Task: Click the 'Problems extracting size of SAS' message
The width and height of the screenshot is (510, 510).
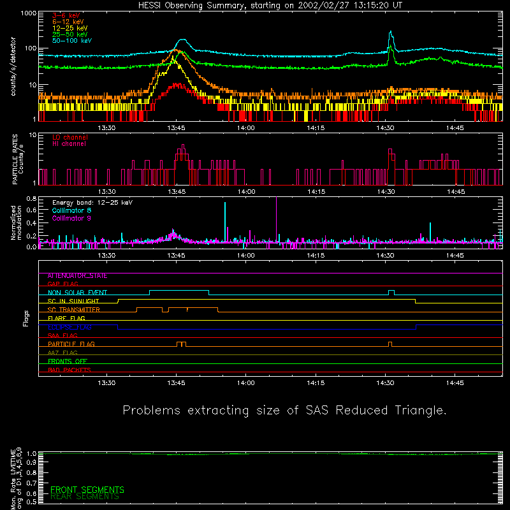Action: (x=284, y=410)
